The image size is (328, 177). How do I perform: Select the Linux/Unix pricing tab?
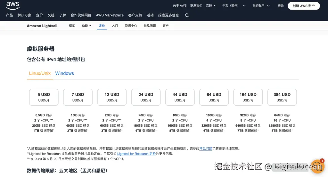[40, 73]
